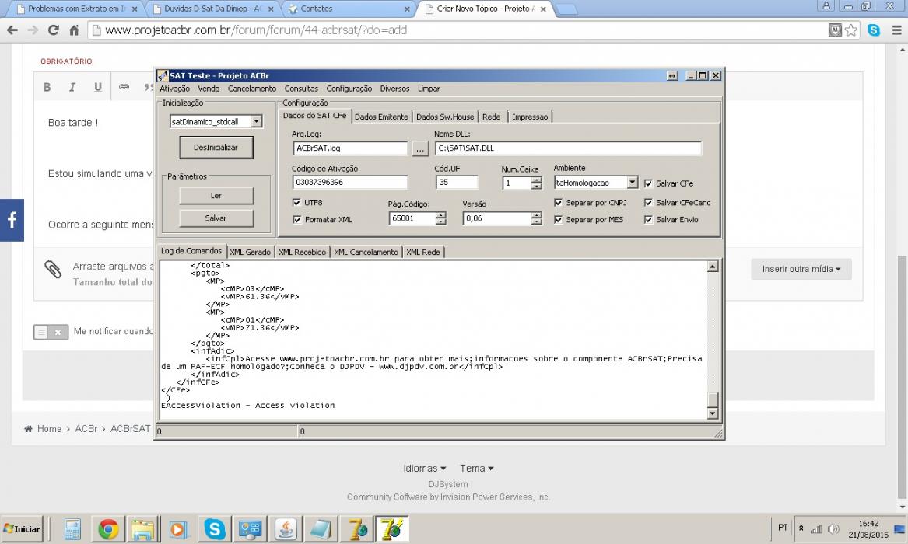
Task: Click the Código de Ativação field
Action: [350, 182]
